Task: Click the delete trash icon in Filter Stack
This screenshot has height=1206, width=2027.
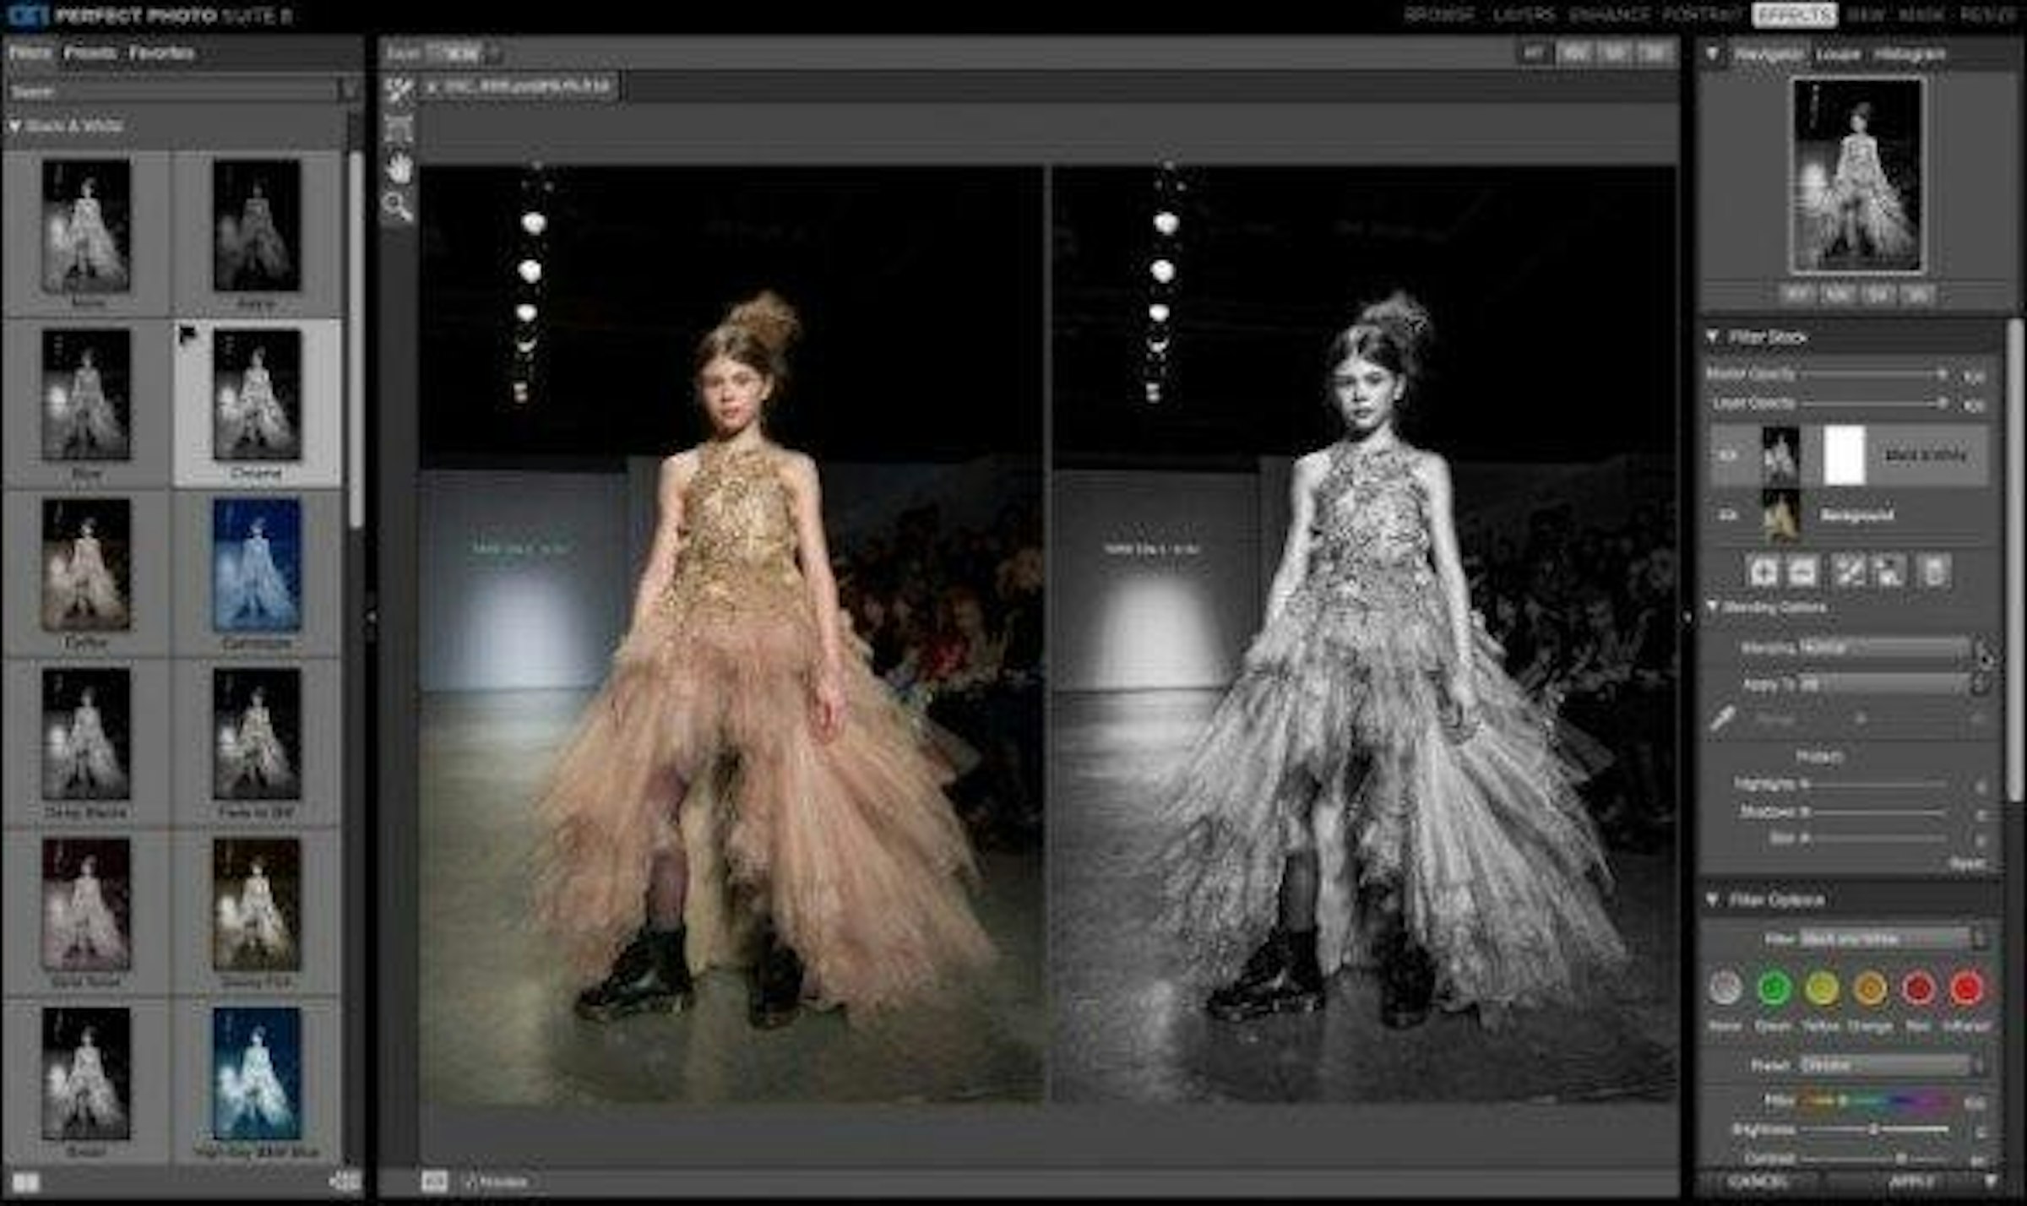Action: coord(1934,572)
